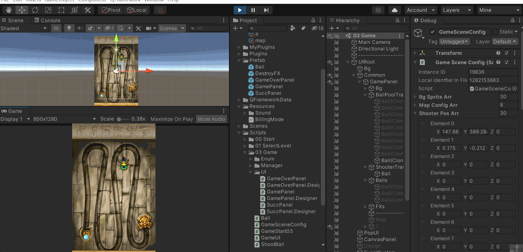Open the Gizmos dropdown
The width and height of the screenshot is (523, 252).
[x=172, y=28]
